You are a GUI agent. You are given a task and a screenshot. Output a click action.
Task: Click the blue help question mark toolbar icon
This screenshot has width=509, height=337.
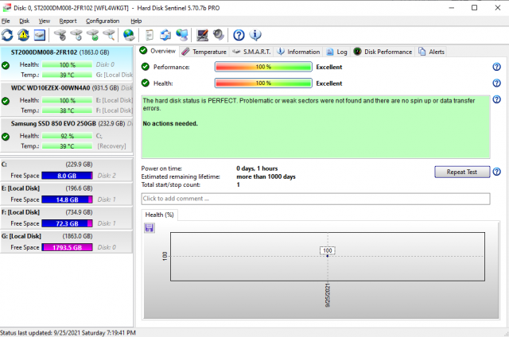pos(239,35)
